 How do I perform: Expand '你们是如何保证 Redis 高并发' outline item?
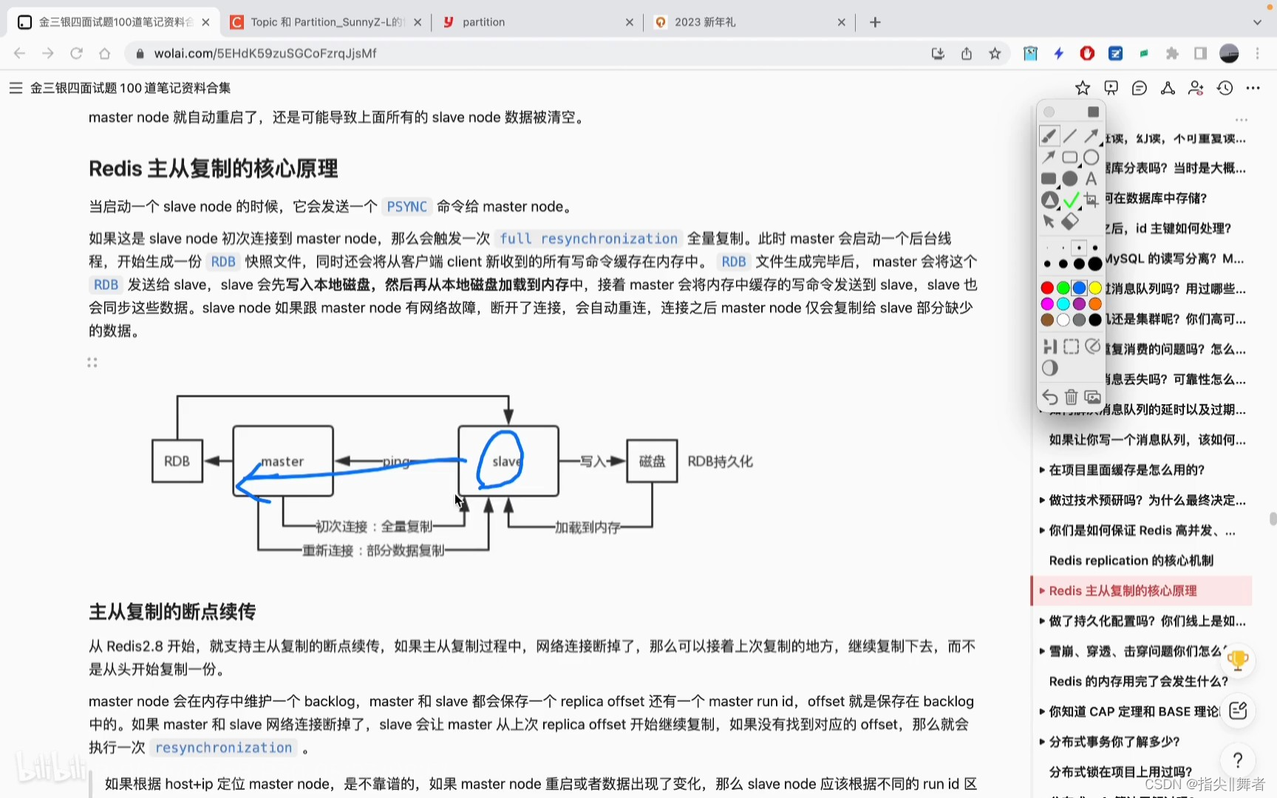pos(1042,531)
